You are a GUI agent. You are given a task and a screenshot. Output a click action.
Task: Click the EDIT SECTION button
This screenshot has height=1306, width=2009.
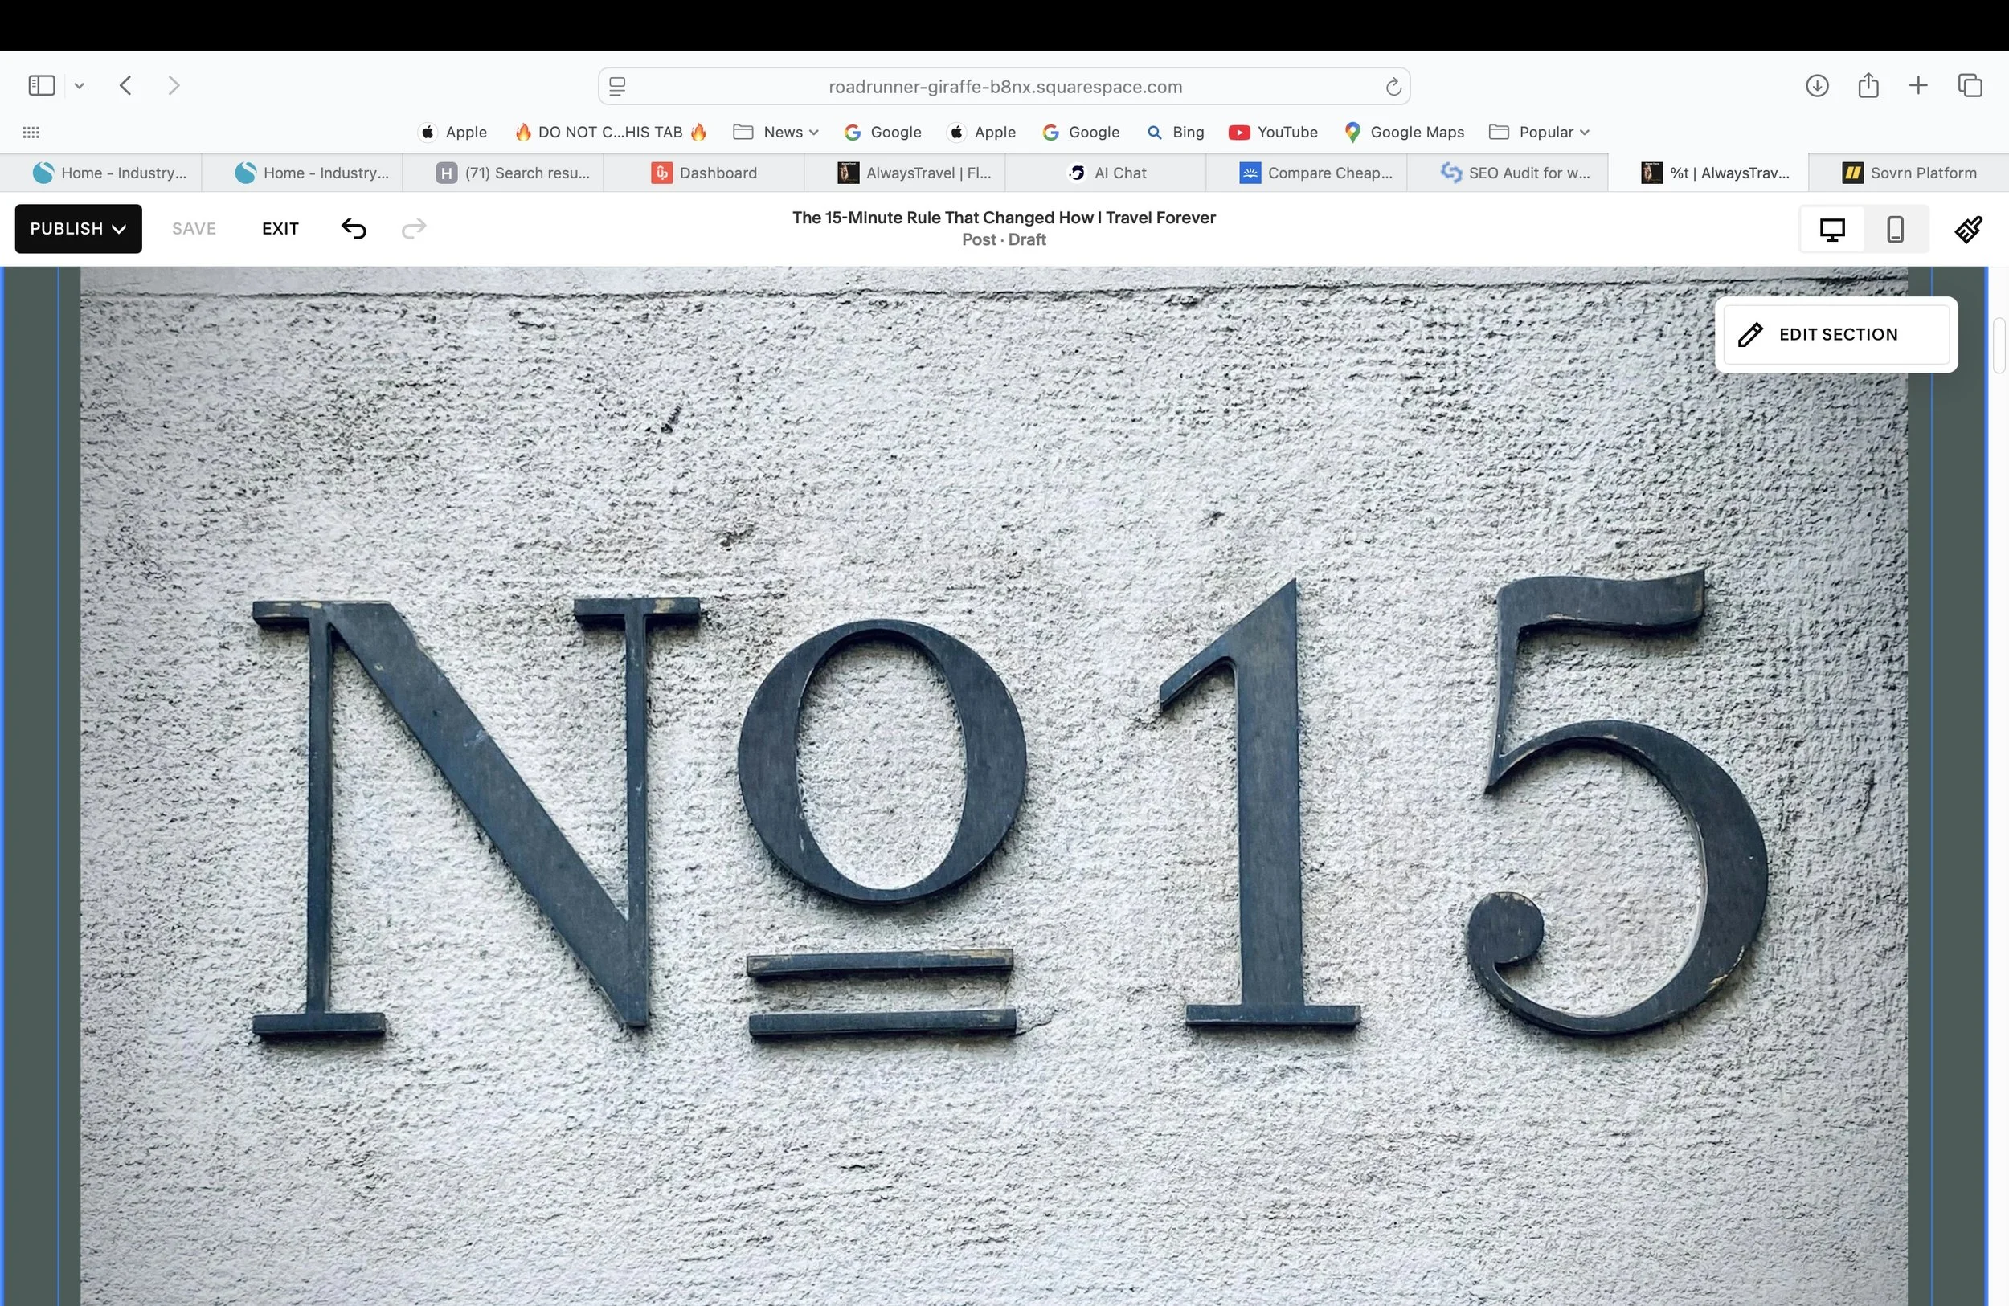tap(1836, 334)
